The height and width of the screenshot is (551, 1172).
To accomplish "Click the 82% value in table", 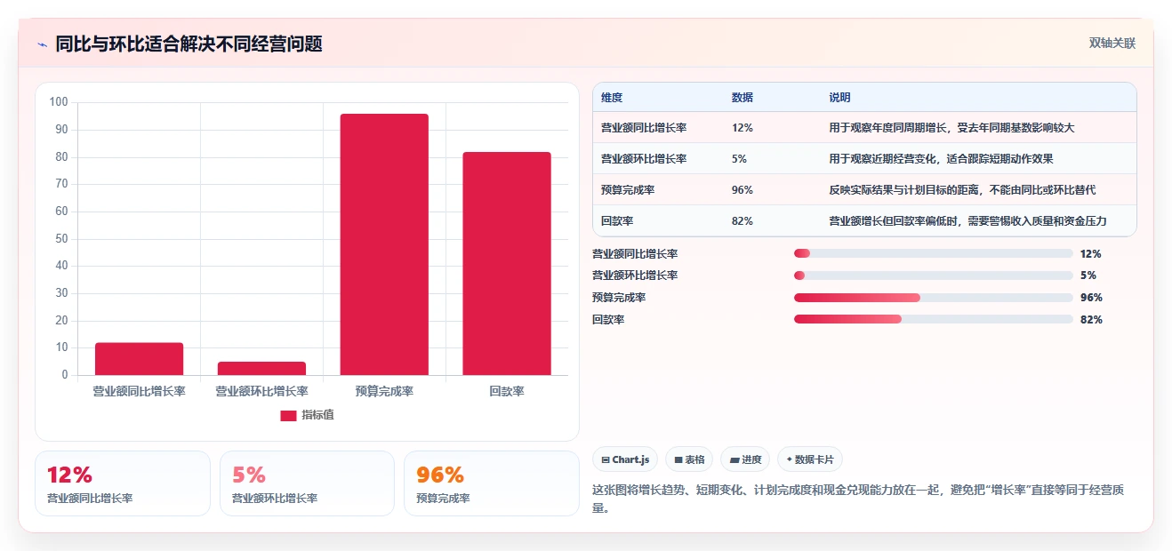I will 743,221.
